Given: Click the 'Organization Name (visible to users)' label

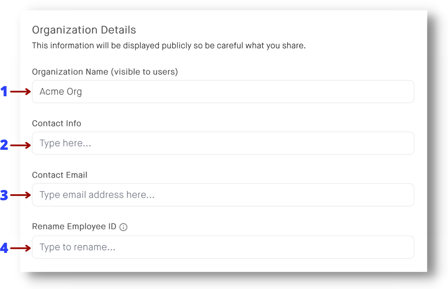Looking at the screenshot, I should click(x=105, y=72).
